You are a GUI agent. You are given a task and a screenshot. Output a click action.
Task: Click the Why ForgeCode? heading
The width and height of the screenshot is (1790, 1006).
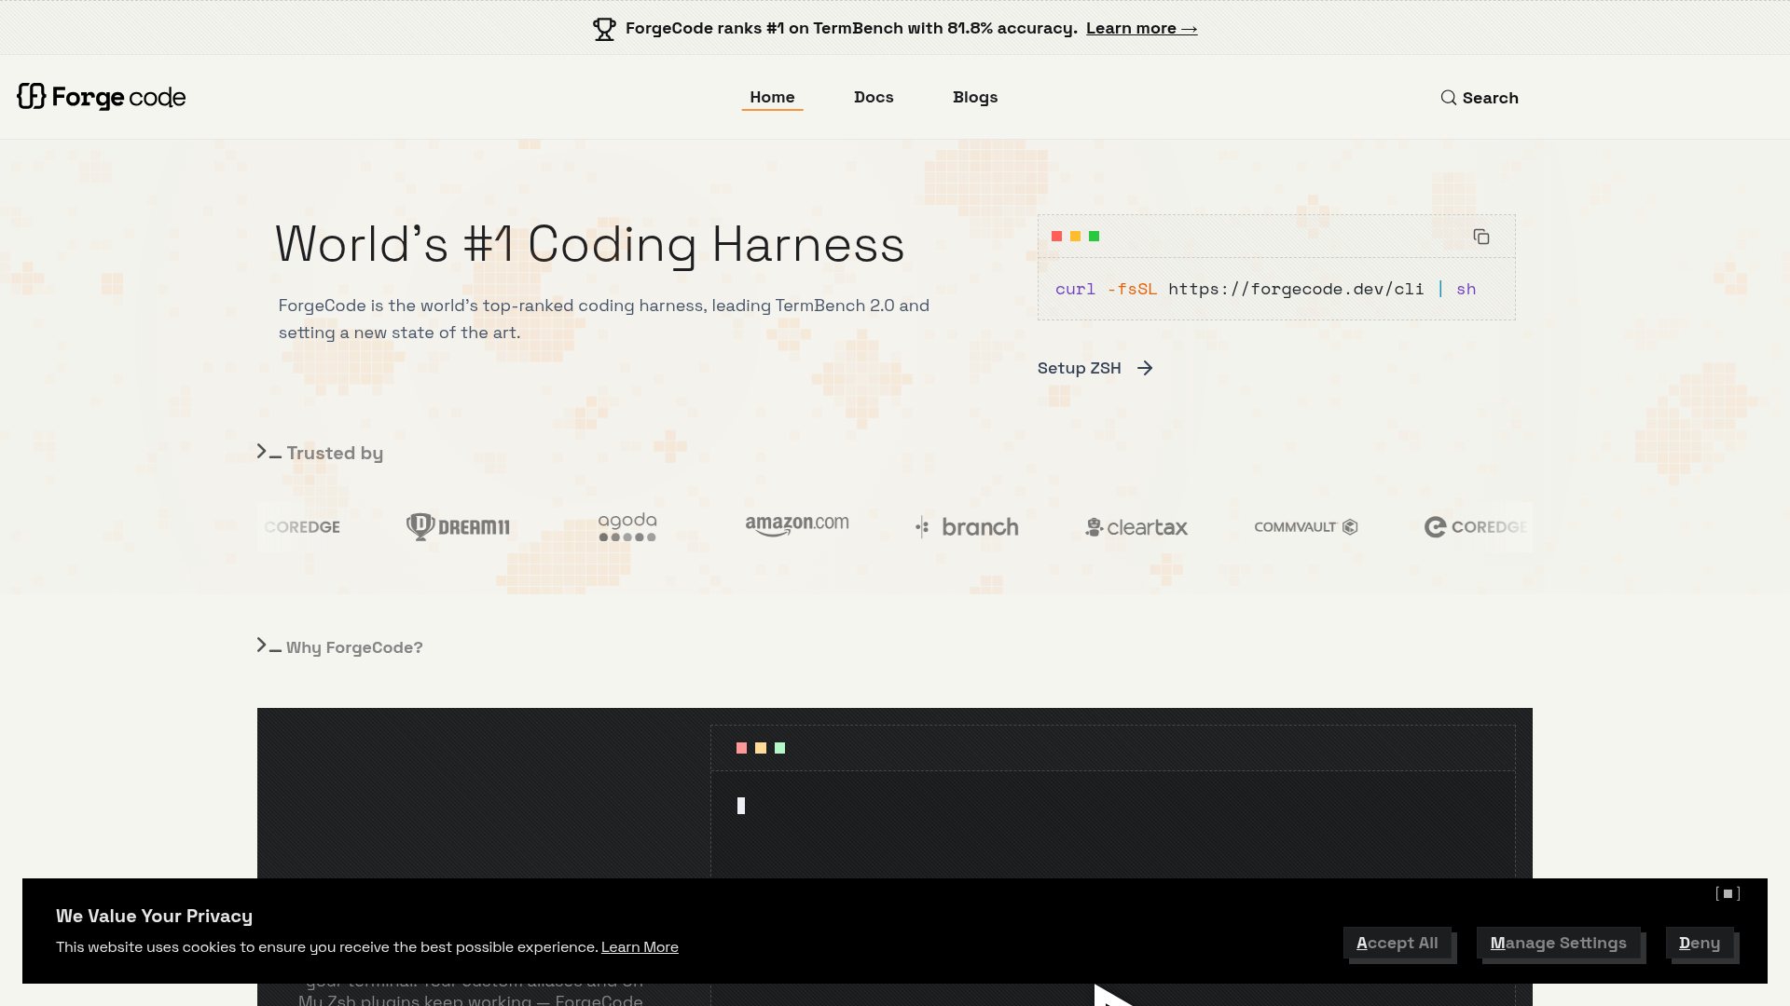(354, 647)
